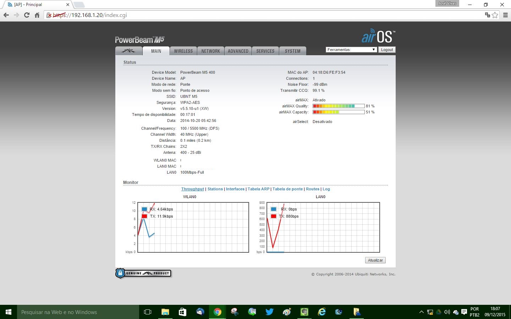Open the ADVANCED tab
511x319 pixels.
[238, 51]
